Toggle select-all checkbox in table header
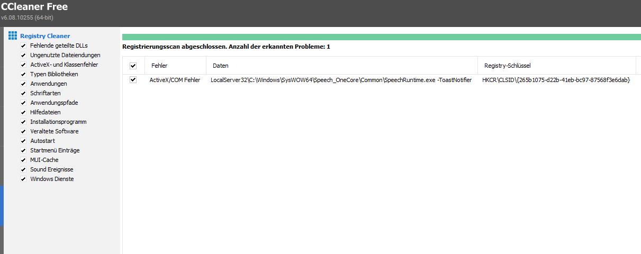The image size is (641, 254). tap(133, 66)
